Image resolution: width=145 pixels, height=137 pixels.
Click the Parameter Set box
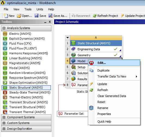[72, 114]
